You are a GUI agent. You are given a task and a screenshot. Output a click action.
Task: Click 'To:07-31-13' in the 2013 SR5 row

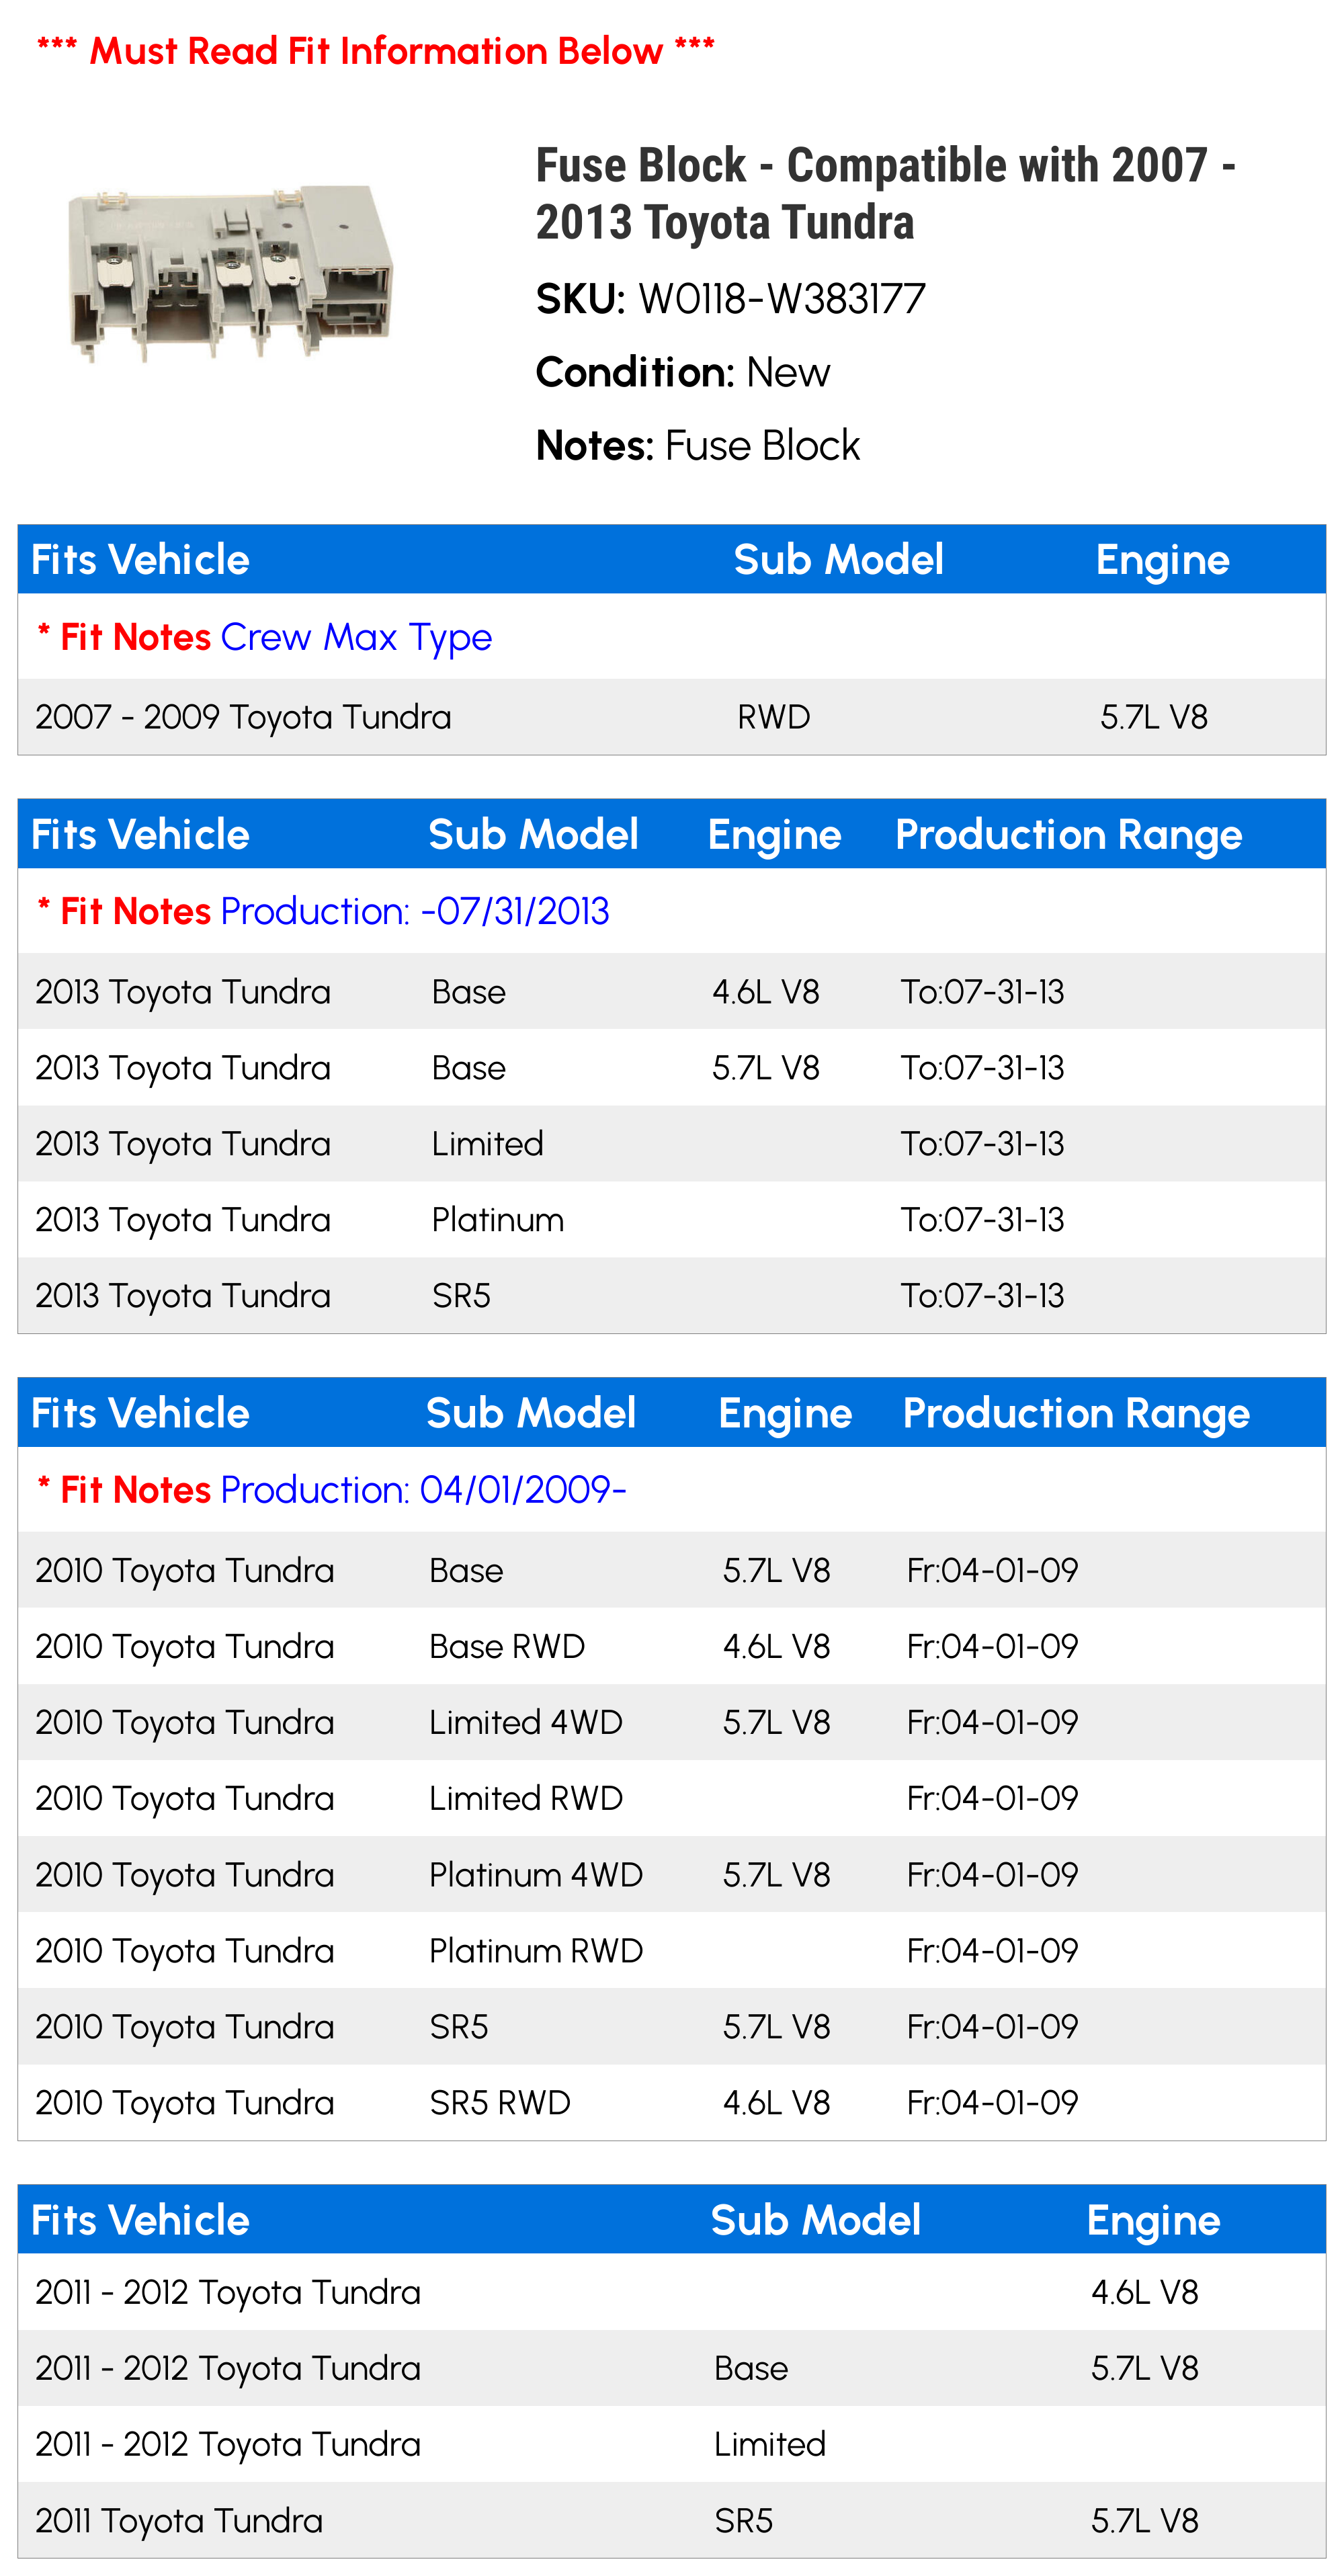983,1296
